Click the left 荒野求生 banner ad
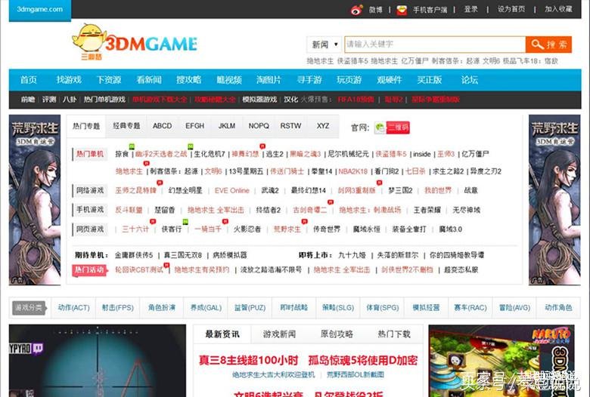The width and height of the screenshot is (590, 397). coord(35,200)
